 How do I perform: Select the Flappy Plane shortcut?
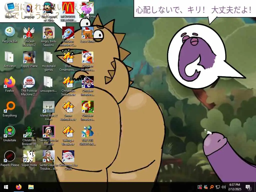[x=29, y=59]
